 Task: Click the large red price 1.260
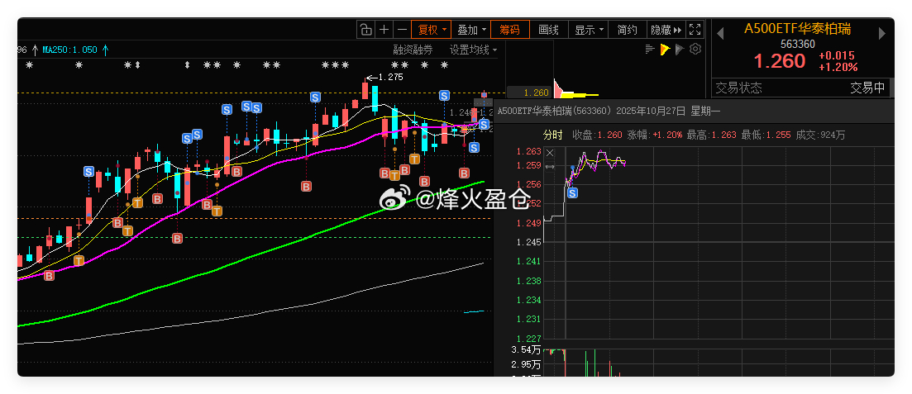click(x=780, y=61)
